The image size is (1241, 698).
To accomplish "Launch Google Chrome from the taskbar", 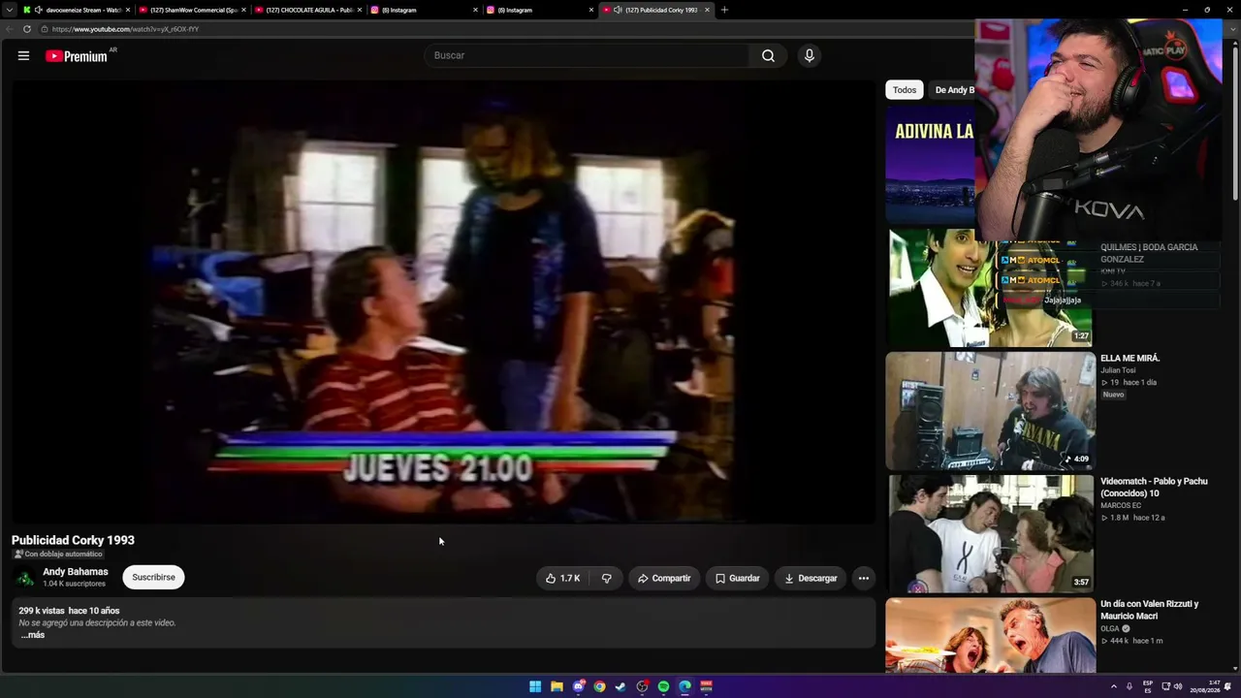I will click(x=599, y=686).
